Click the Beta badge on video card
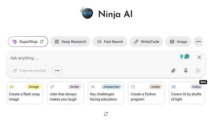This screenshot has height=125, width=217. pyautogui.click(x=203, y=82)
